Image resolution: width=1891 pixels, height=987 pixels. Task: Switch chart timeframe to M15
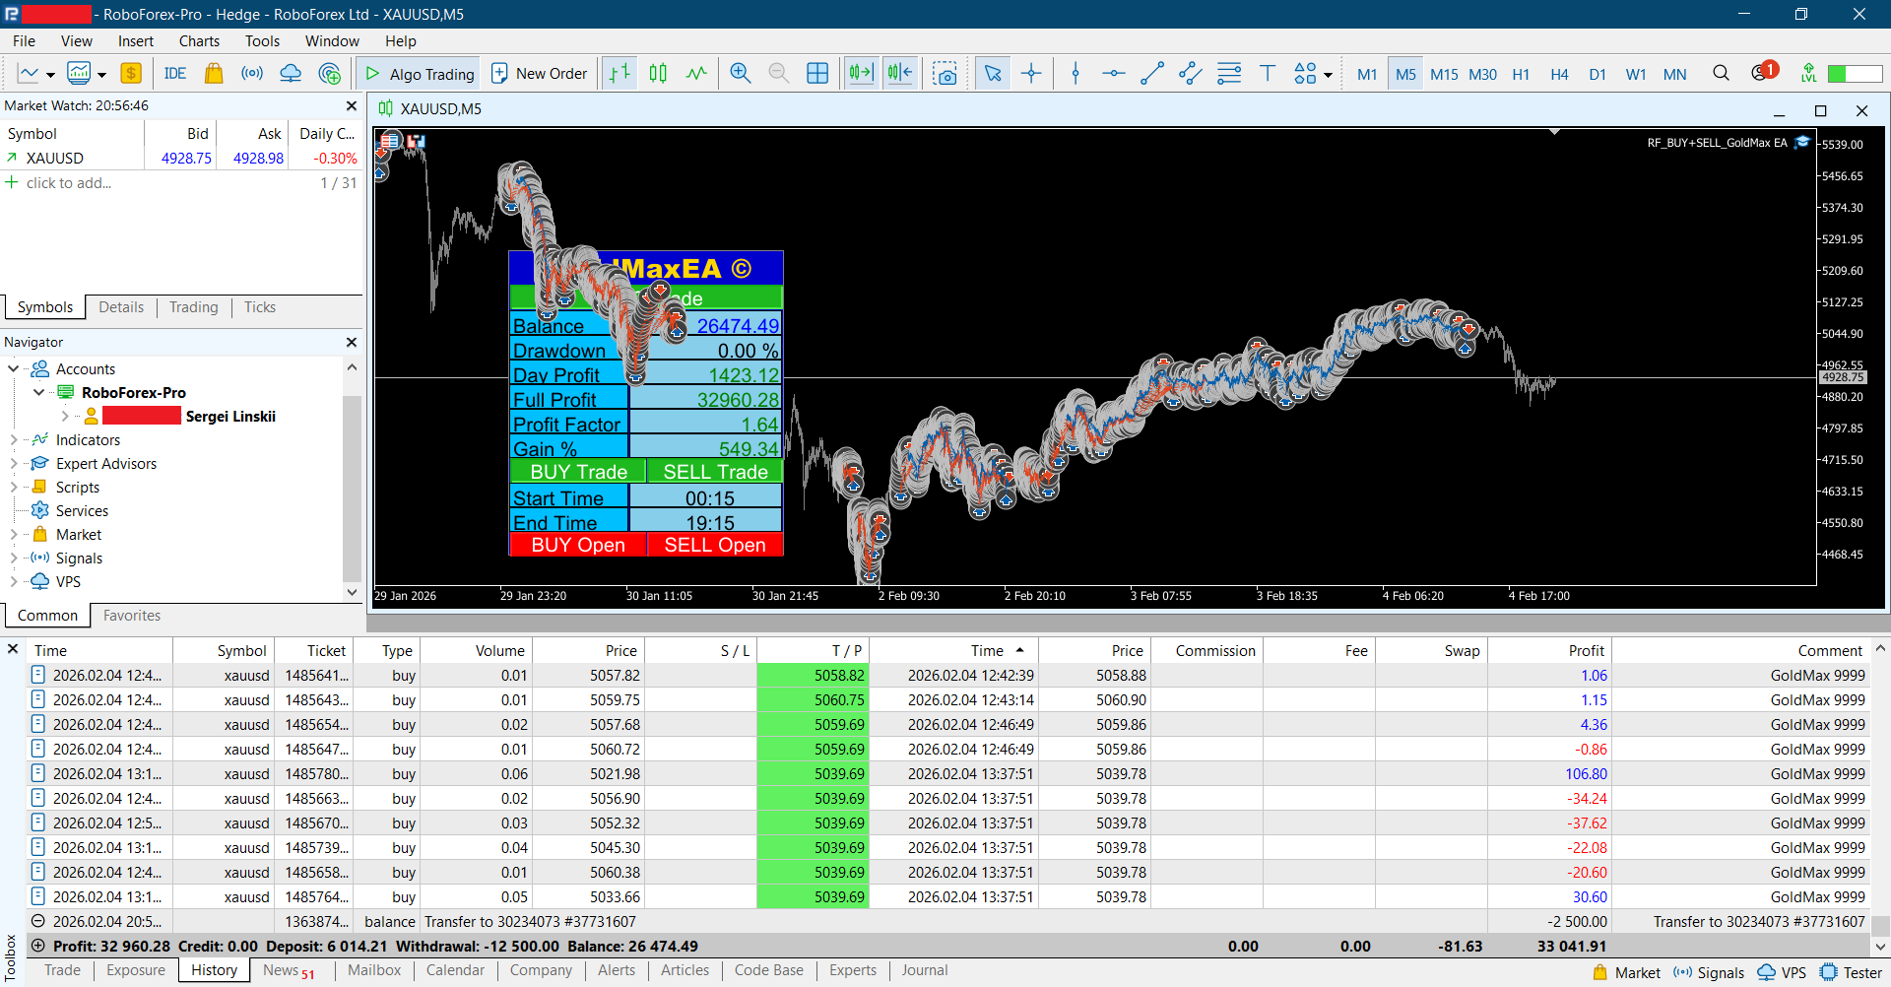(x=1444, y=75)
